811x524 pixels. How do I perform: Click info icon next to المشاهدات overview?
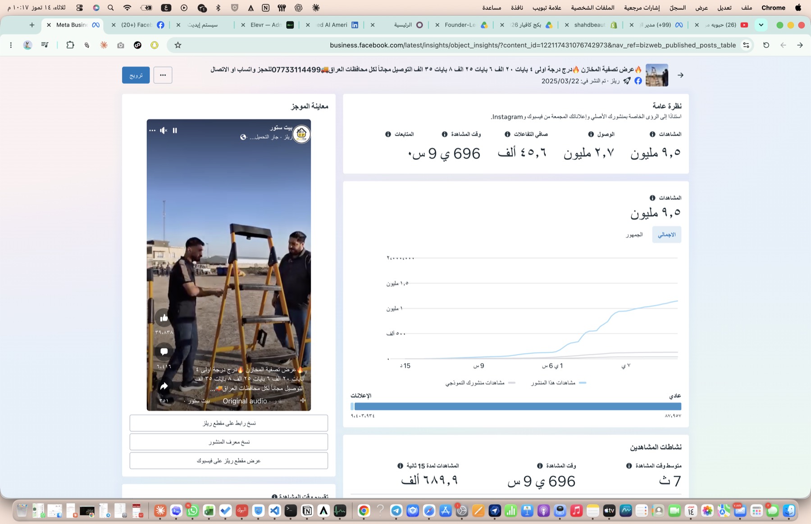(652, 134)
